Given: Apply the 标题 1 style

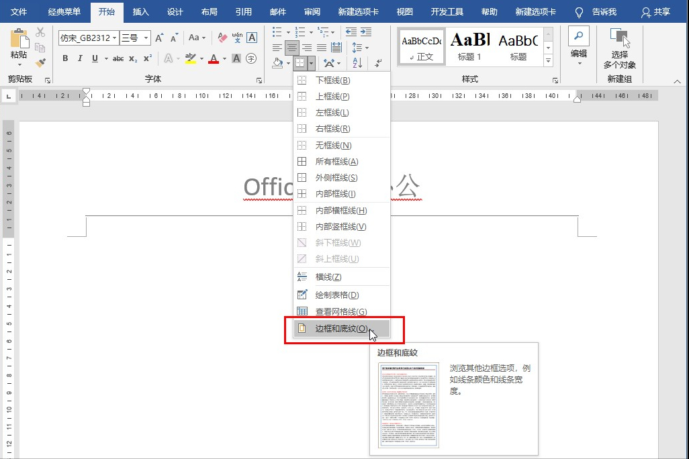Looking at the screenshot, I should (469, 47).
